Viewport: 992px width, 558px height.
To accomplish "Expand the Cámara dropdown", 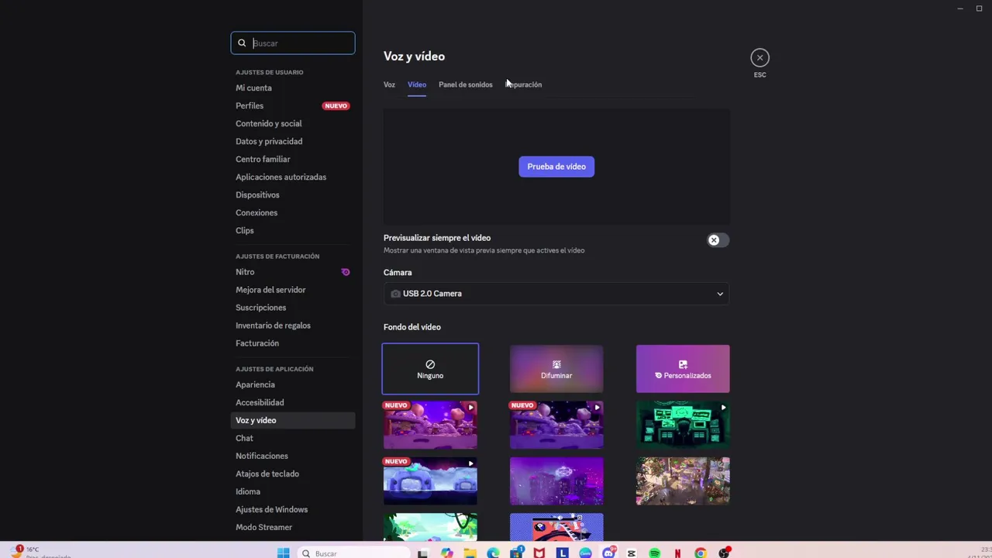I will click(x=556, y=294).
